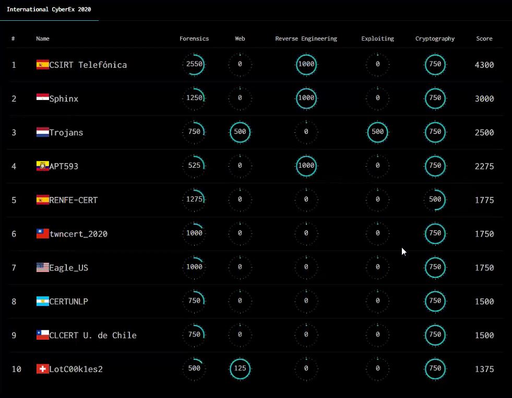Click Trojans Reverse Engineering 0 ring
Viewport: 512px width, 398px height.
306,132
